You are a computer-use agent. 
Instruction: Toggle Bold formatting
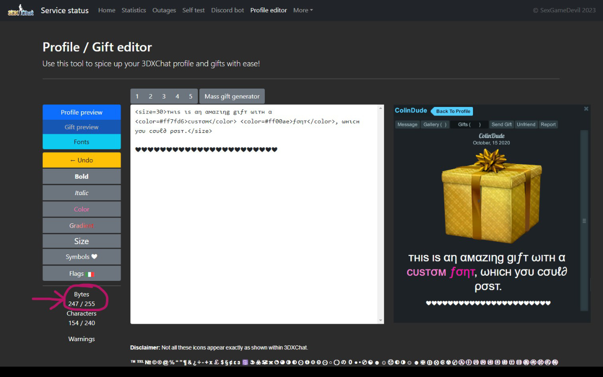(x=81, y=176)
